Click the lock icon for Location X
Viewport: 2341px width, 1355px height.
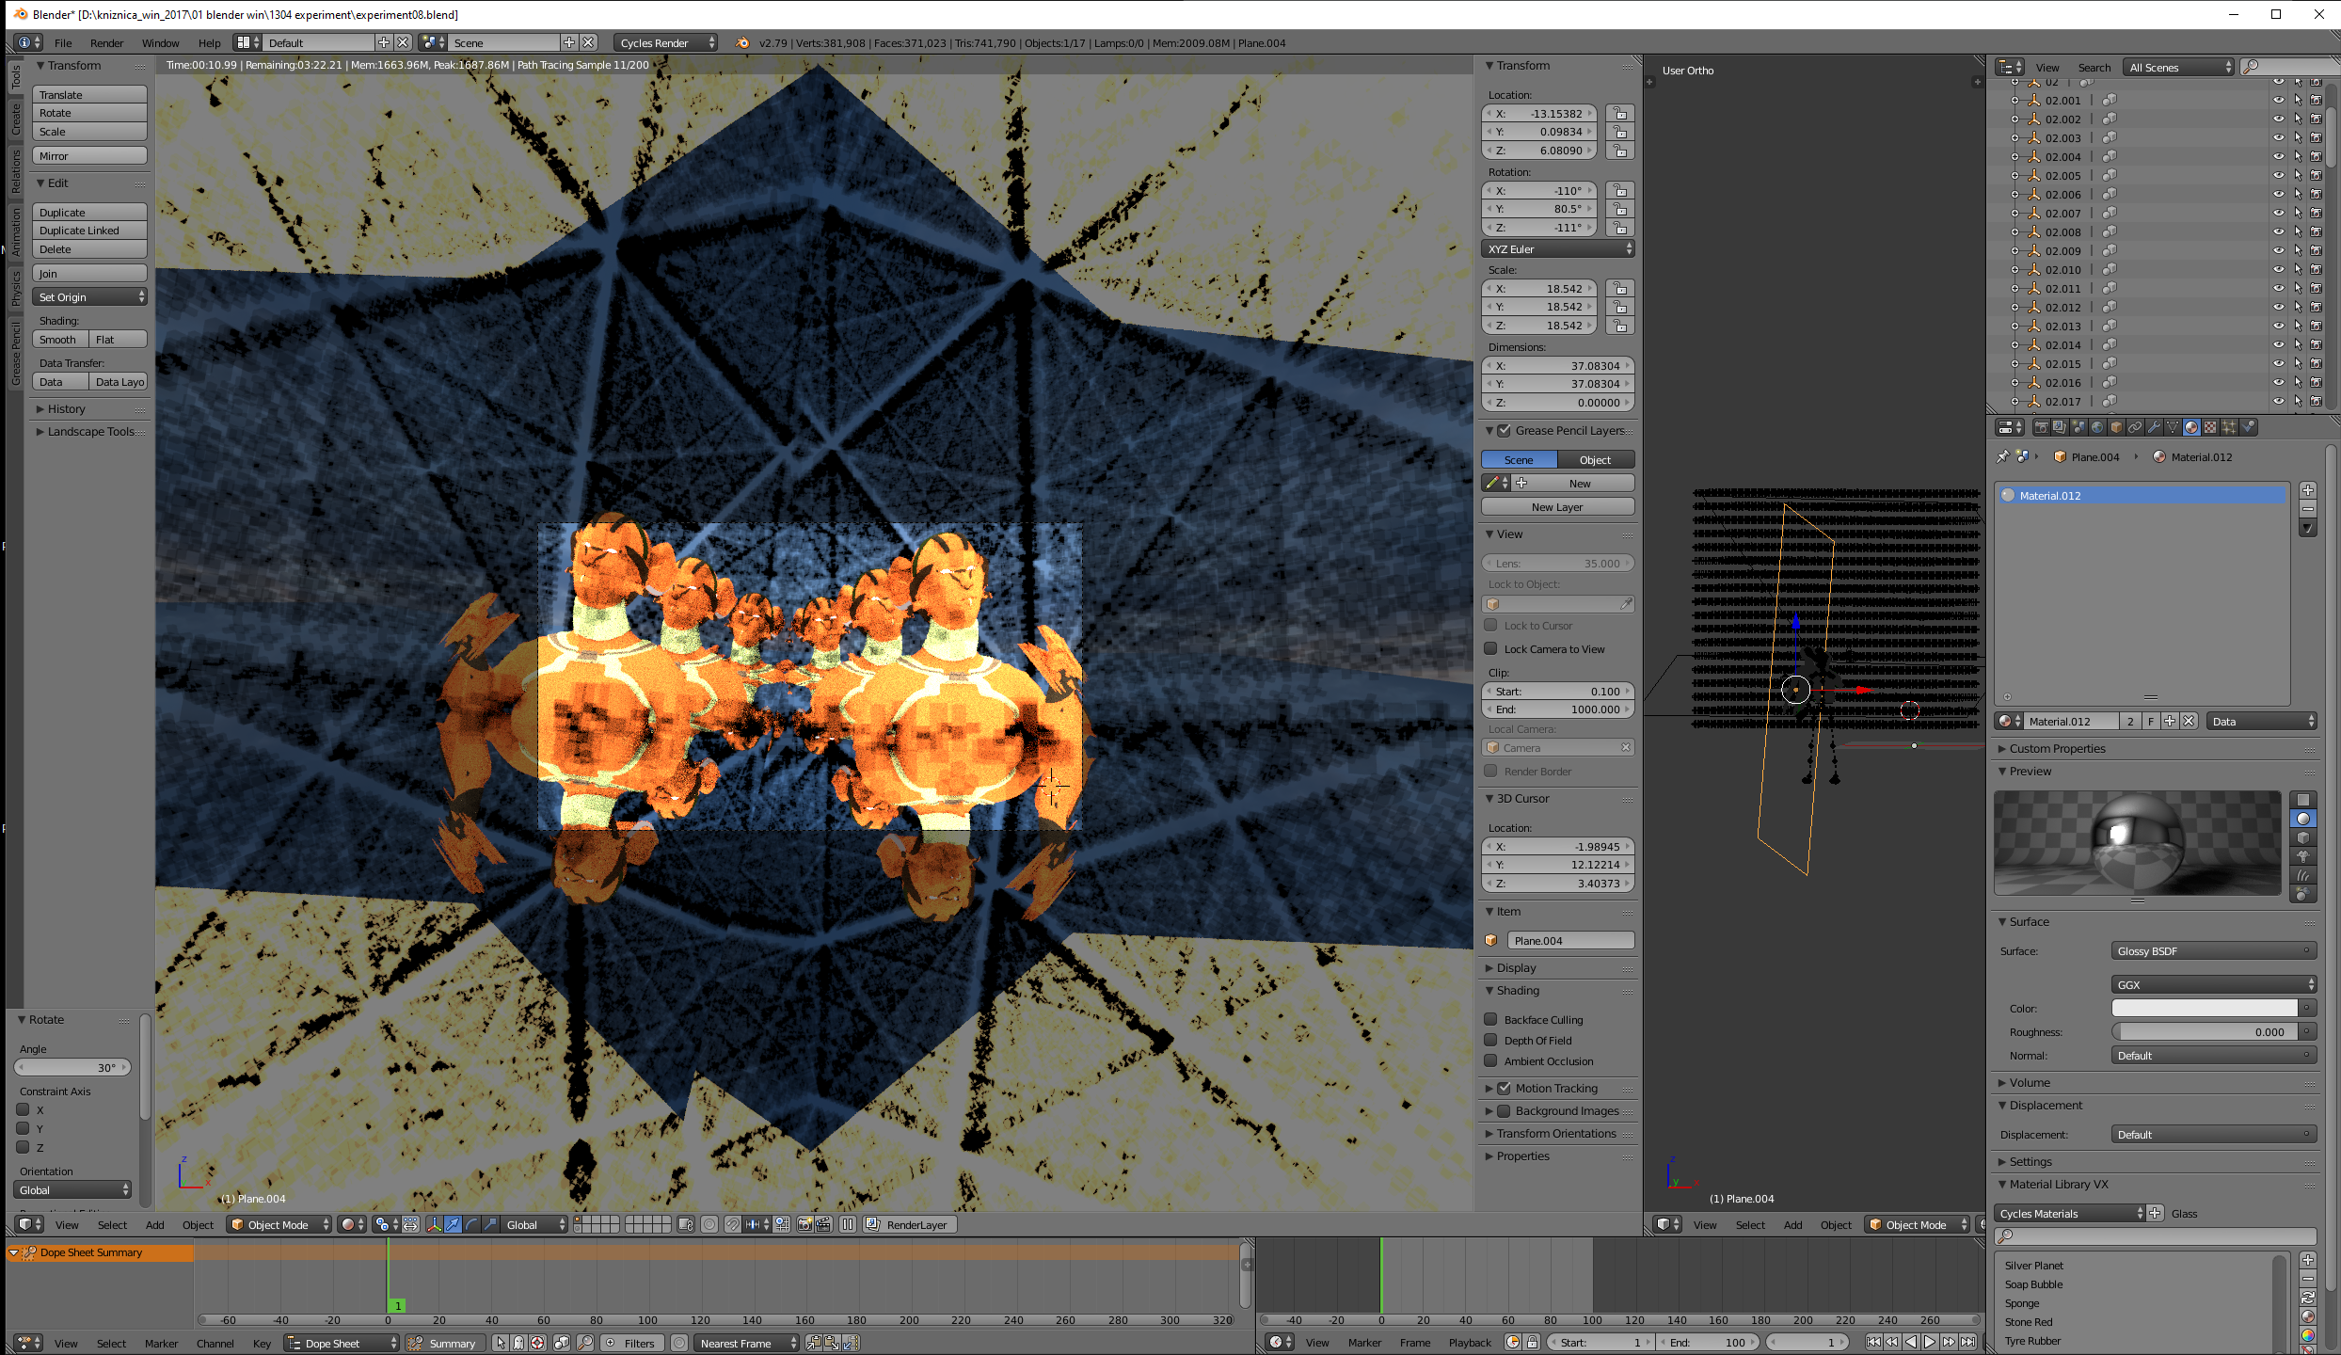pyautogui.click(x=1619, y=114)
